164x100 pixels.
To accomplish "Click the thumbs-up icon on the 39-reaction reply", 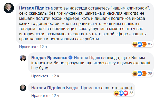I will 140,73.
